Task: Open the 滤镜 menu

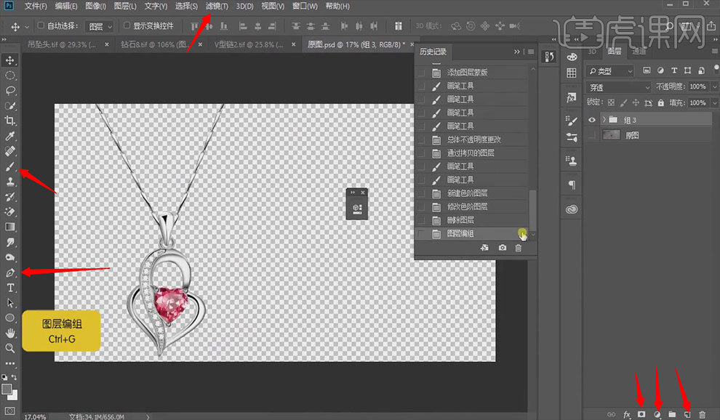Action: (217, 7)
